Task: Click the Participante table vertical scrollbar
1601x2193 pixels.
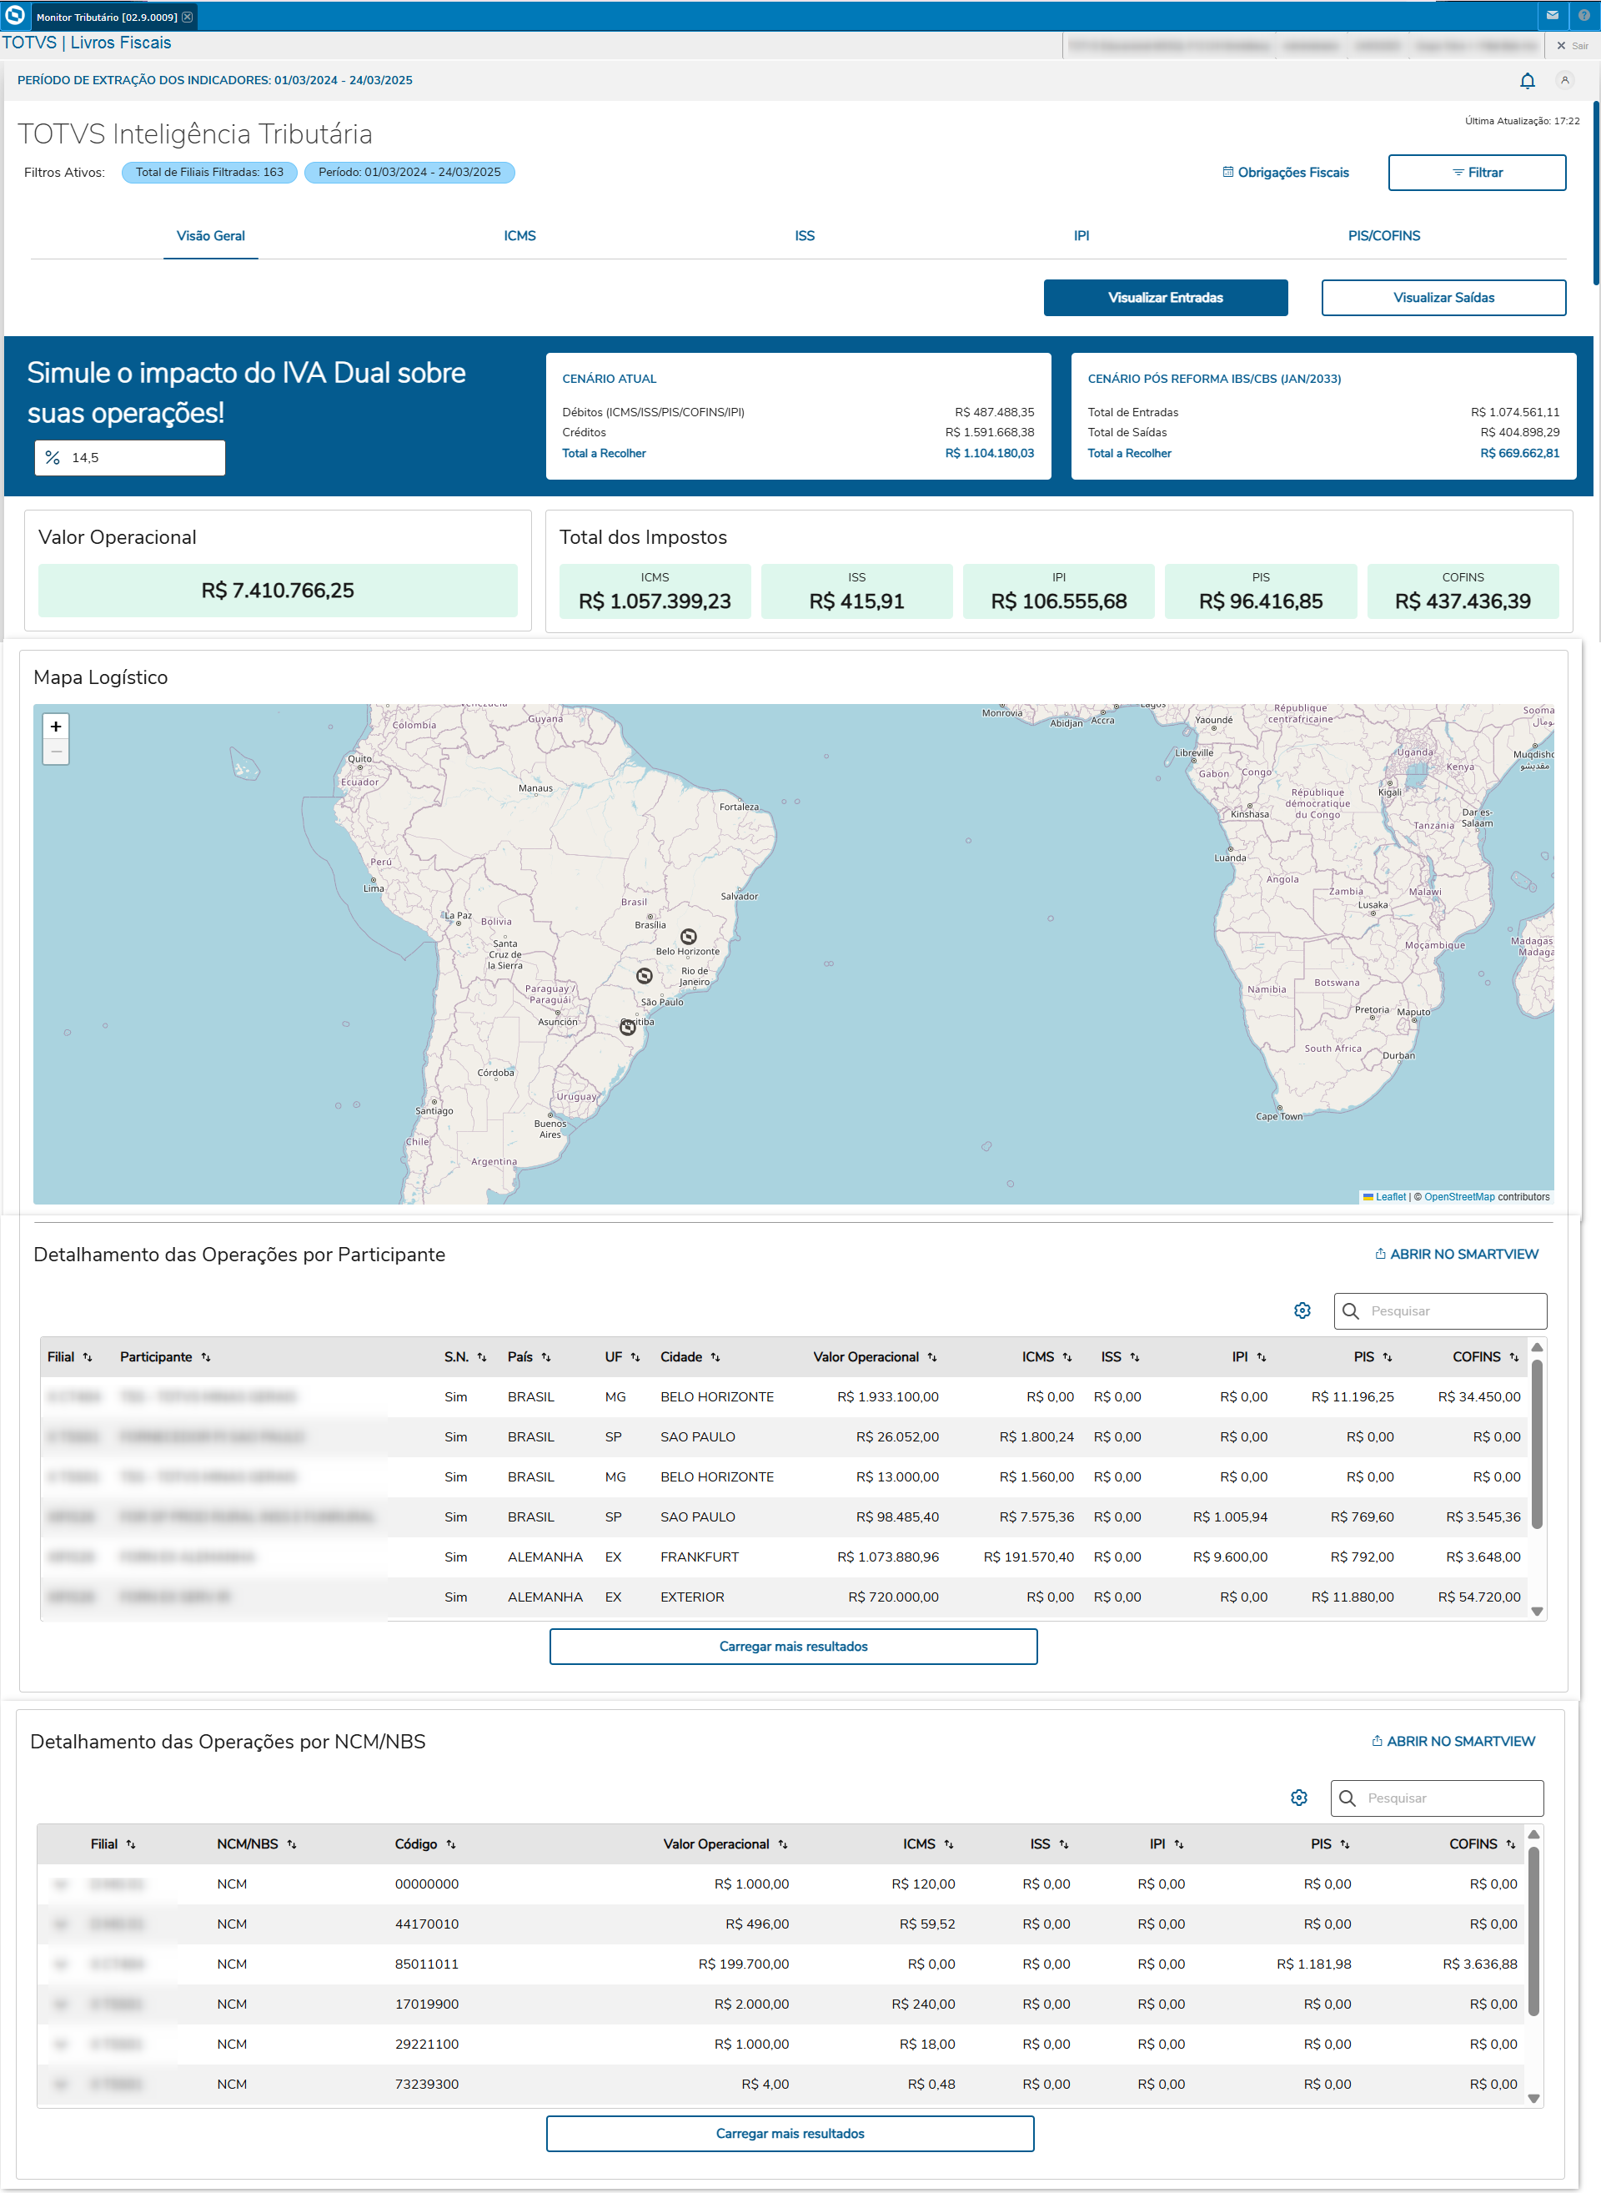Action: coord(1536,1445)
